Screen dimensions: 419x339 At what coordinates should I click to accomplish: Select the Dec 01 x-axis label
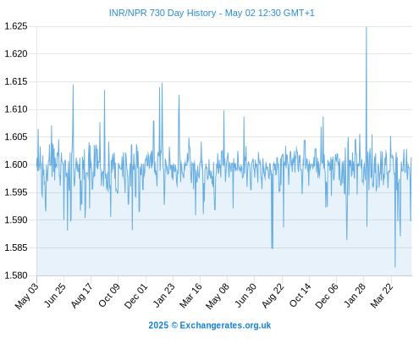(x=135, y=296)
